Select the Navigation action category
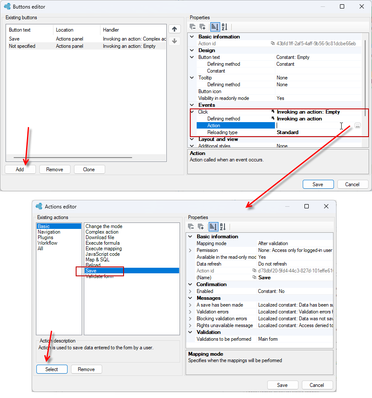The height and width of the screenshot is (398, 372). click(x=49, y=232)
